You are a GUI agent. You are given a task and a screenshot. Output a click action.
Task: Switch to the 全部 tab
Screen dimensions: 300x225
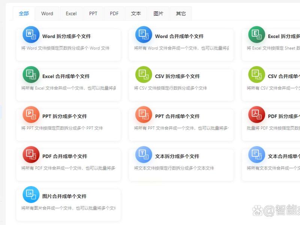(x=24, y=13)
